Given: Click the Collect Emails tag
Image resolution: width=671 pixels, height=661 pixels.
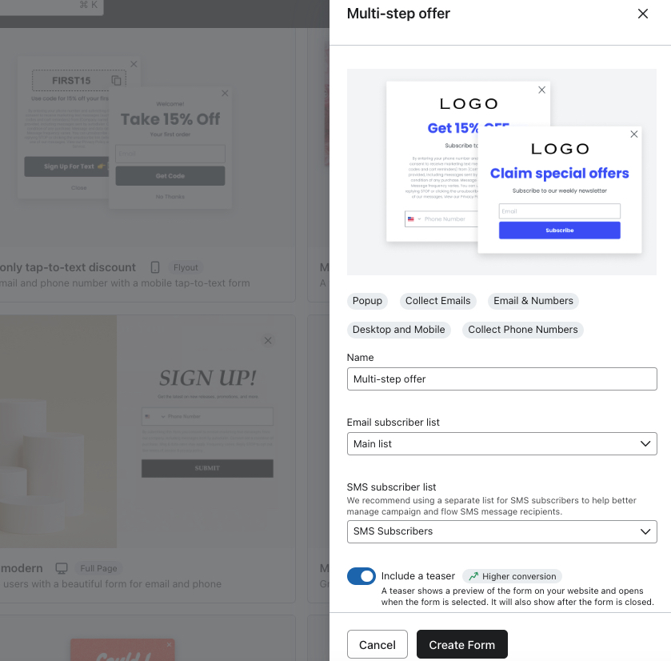Looking at the screenshot, I should [437, 301].
